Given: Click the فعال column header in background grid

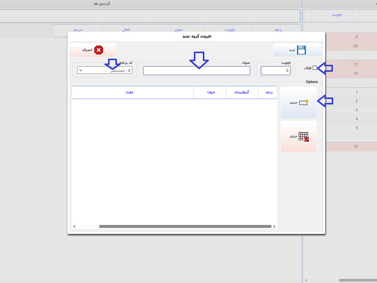Looking at the screenshot, I should (x=126, y=30).
